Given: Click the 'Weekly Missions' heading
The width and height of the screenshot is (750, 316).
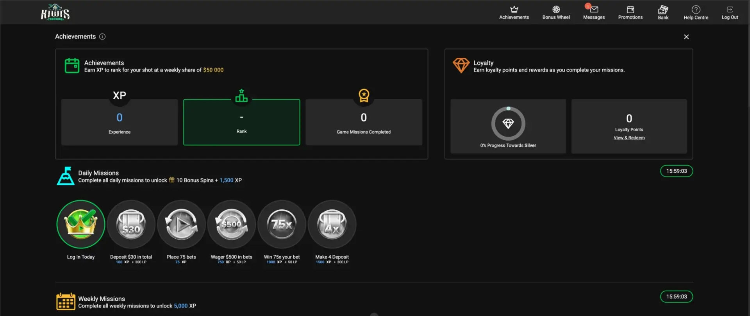Looking at the screenshot, I should 102,299.
